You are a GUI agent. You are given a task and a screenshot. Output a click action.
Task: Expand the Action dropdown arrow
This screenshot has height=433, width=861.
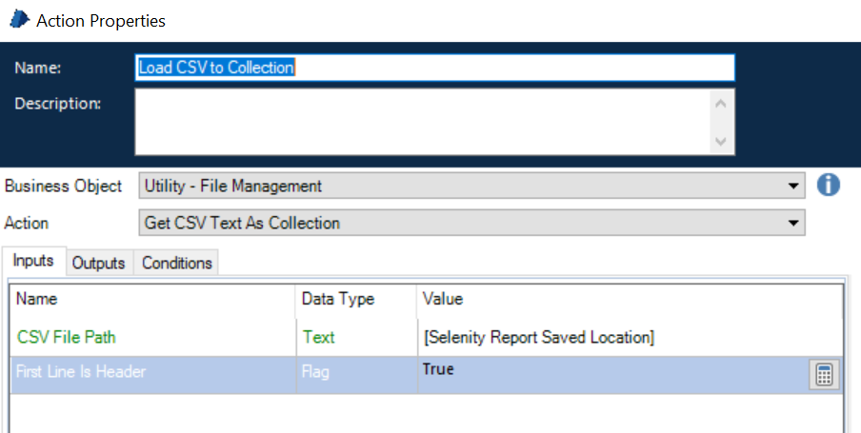coord(793,223)
